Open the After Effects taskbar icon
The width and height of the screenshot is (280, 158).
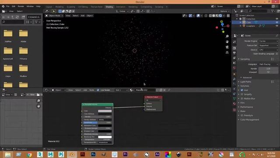(x=157, y=154)
